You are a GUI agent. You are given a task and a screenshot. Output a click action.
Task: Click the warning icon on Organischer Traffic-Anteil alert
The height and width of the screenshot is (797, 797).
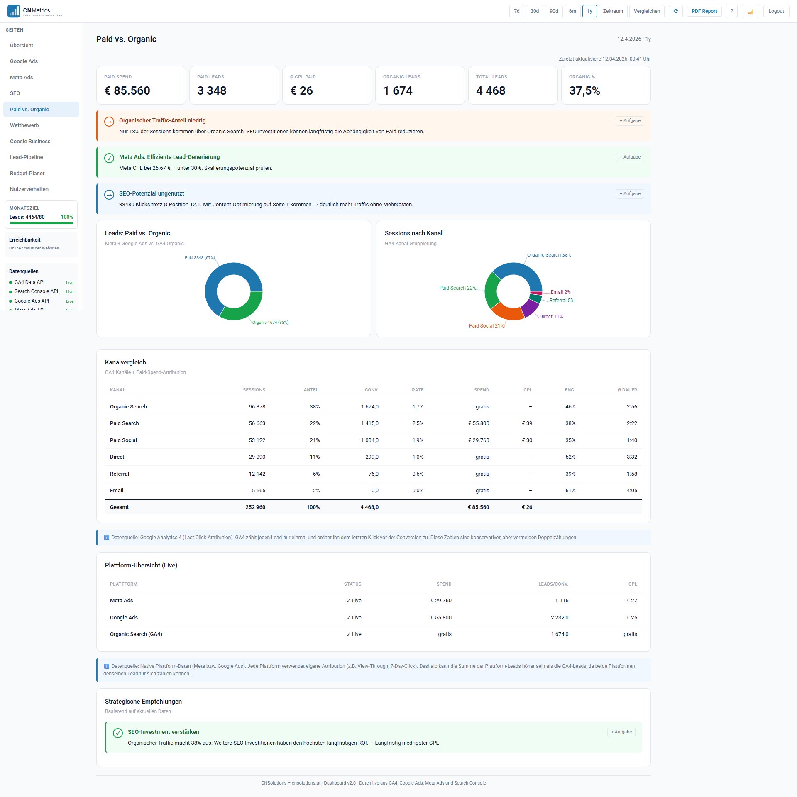pos(109,122)
